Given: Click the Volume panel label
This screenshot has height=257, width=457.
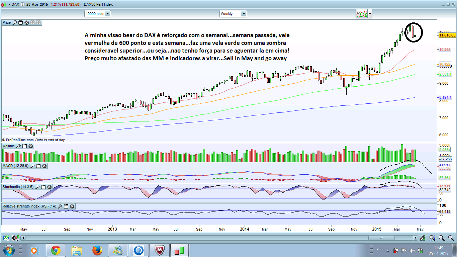Looking at the screenshot, I should 9,146.
